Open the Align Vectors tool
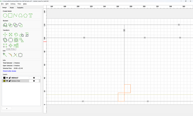Image resolution: width=193 pixels, height=116 pixels. coord(16,40)
